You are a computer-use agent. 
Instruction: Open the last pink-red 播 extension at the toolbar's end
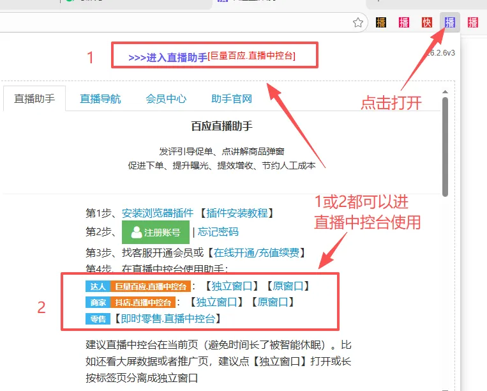pos(473,22)
